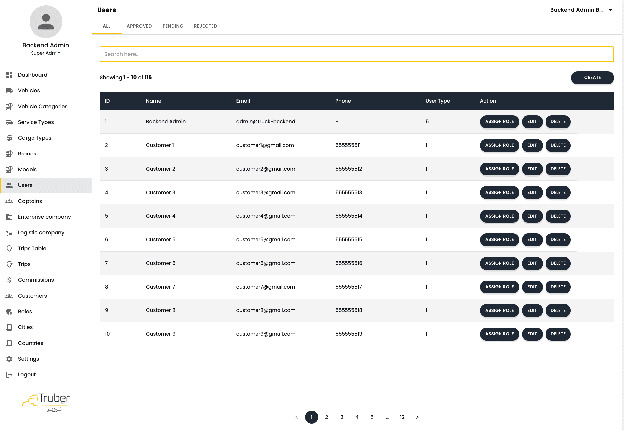The height and width of the screenshot is (430, 624).
Task: Go to next page using right chevron
Action: (x=417, y=417)
